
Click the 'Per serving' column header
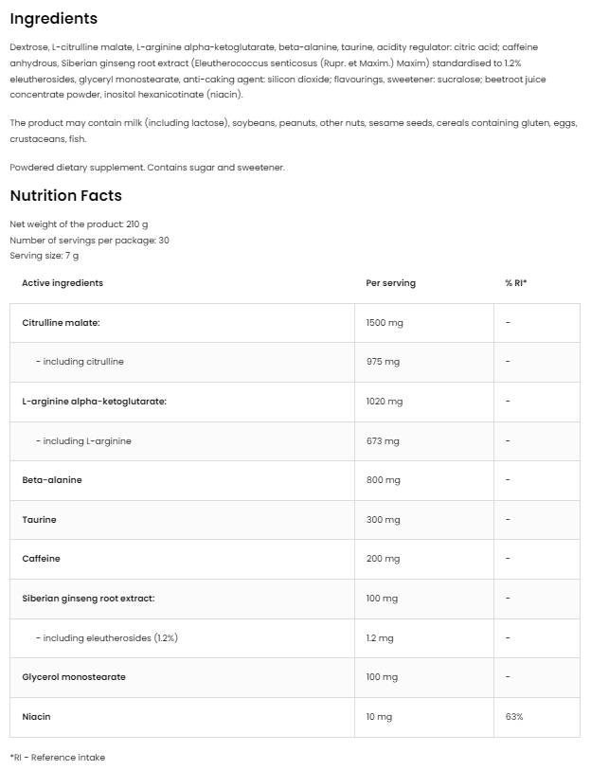coord(390,283)
